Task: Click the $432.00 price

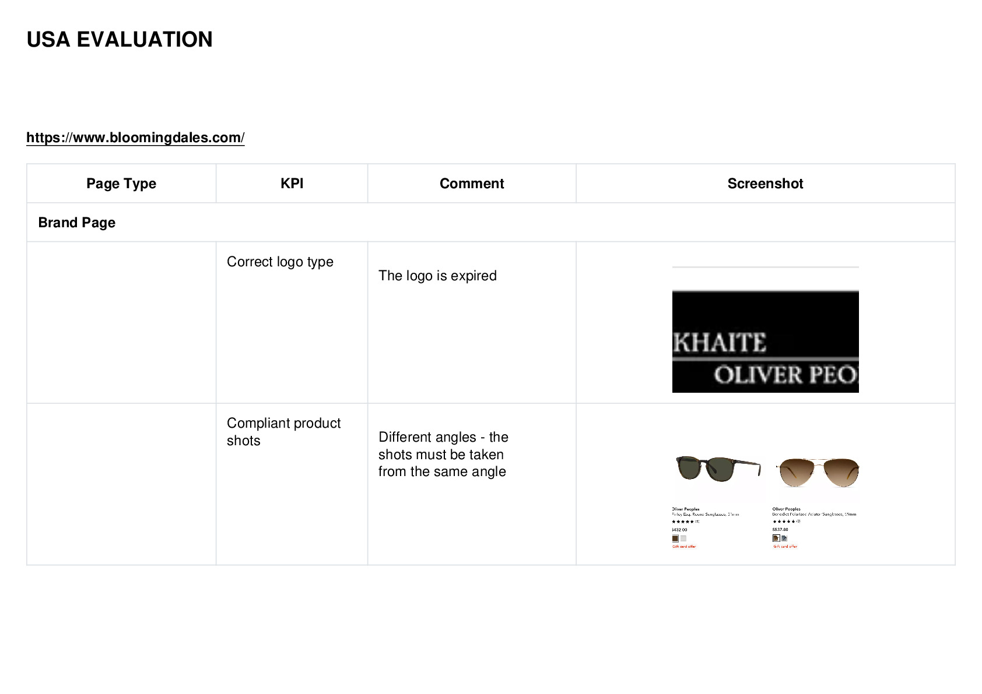Action: [x=679, y=530]
